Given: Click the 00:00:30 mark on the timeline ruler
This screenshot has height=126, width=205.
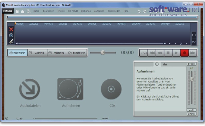Looking at the screenshot, I should coord(107,24).
